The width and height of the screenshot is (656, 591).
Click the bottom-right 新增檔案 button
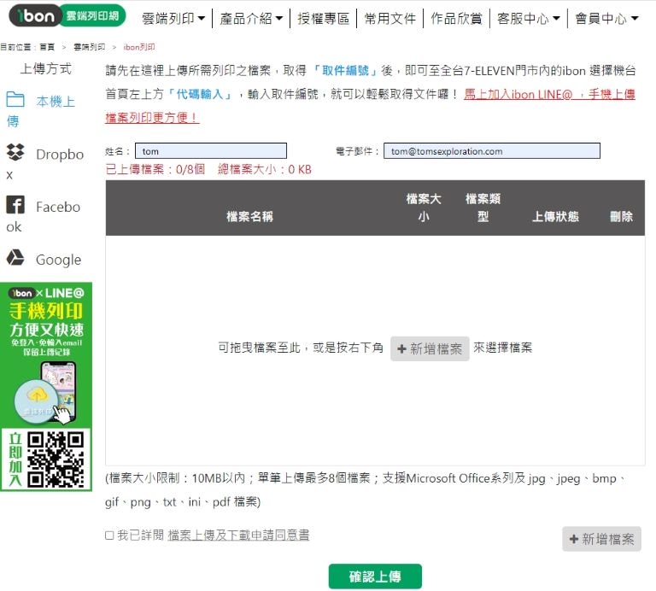[x=601, y=539]
